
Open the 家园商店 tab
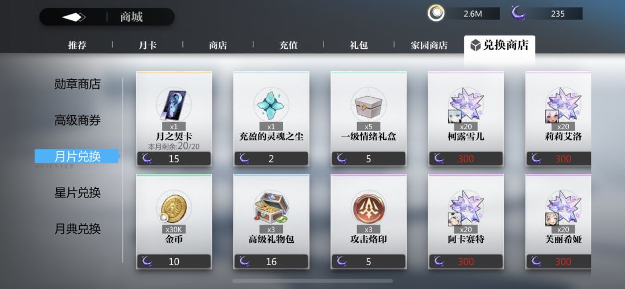(429, 45)
